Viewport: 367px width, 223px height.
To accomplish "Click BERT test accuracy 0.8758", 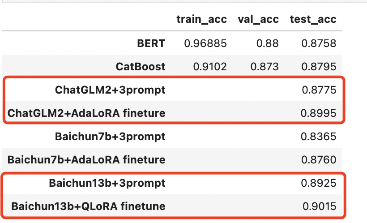I will pos(319,43).
